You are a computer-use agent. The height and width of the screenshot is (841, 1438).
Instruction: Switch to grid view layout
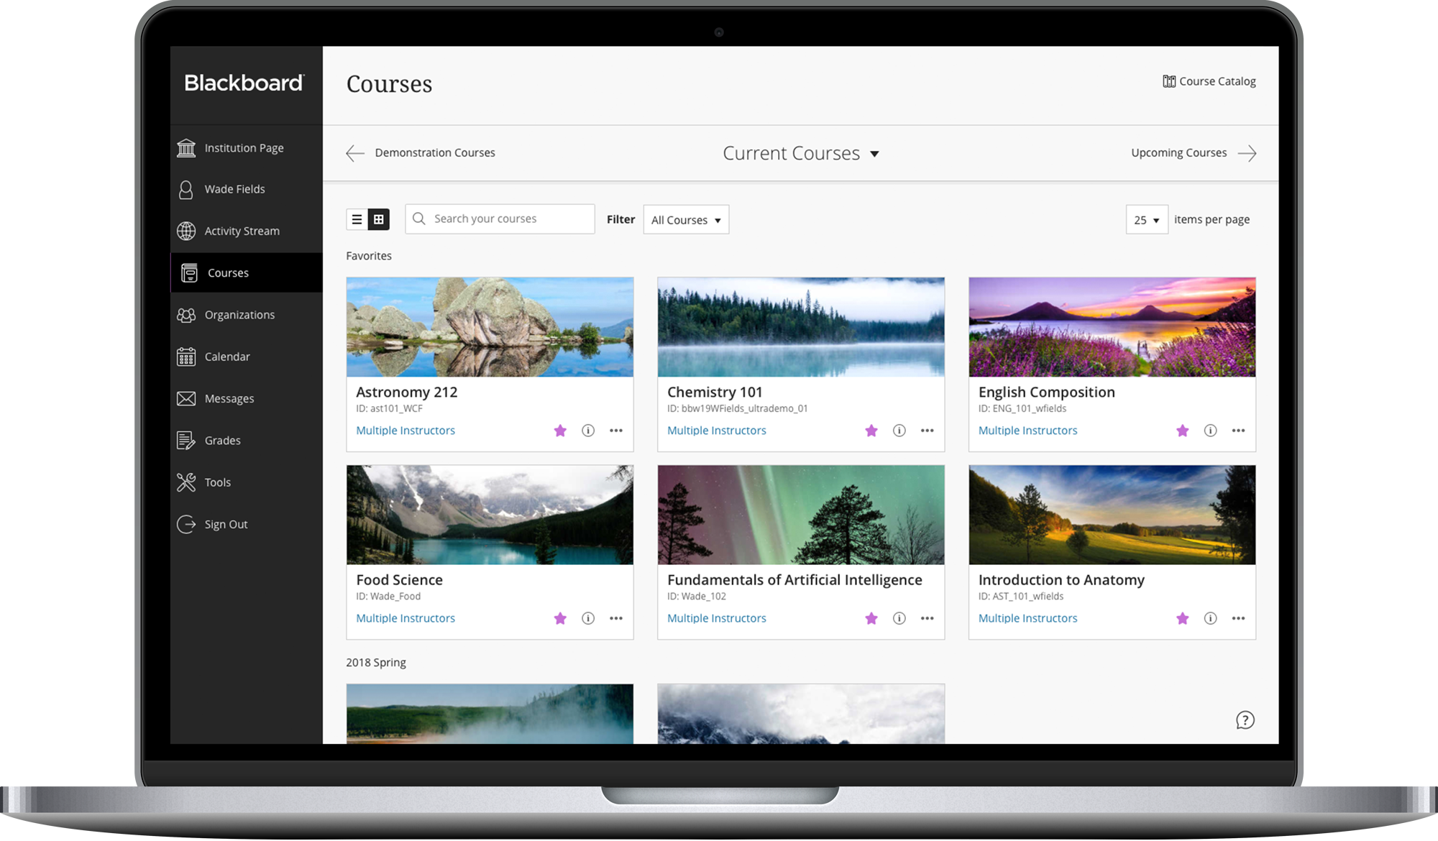(378, 219)
